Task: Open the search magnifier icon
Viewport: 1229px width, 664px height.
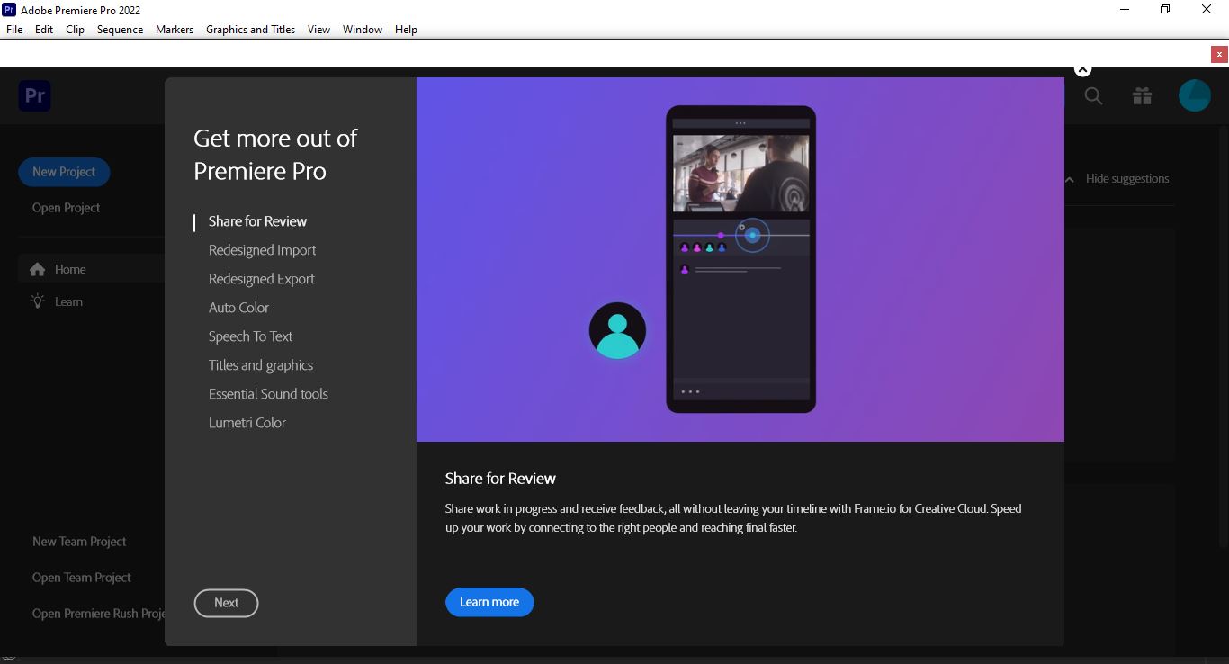Action: 1093,95
